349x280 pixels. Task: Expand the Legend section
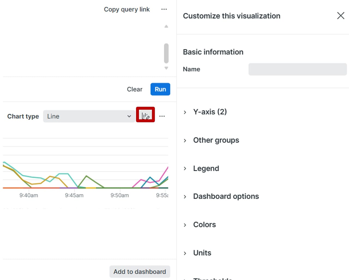click(x=206, y=168)
